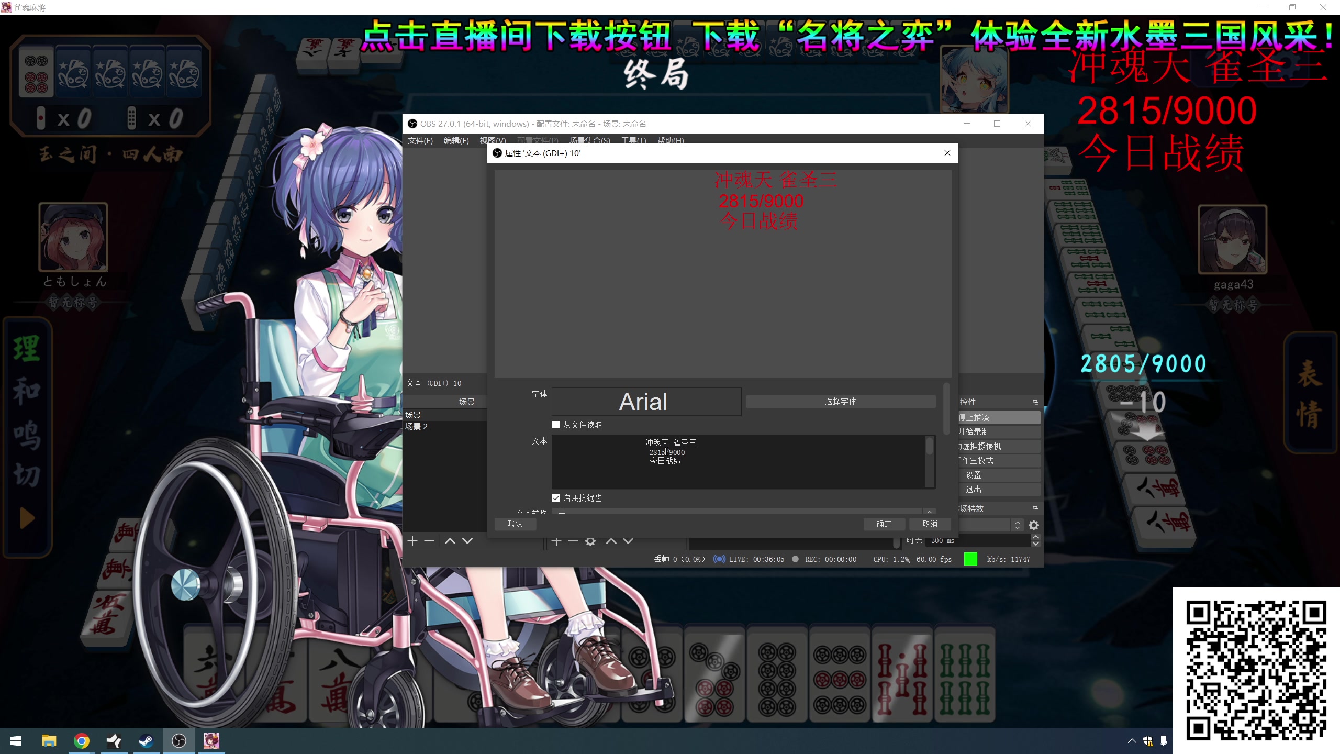Move scene down in scenes list
Screen dimensions: 1340x754
(x=467, y=541)
